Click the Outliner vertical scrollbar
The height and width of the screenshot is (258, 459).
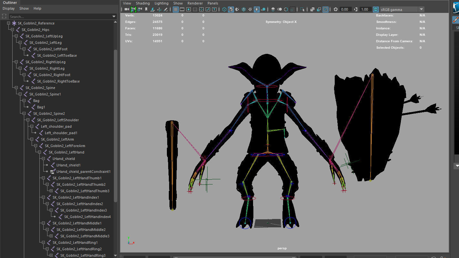(116, 126)
